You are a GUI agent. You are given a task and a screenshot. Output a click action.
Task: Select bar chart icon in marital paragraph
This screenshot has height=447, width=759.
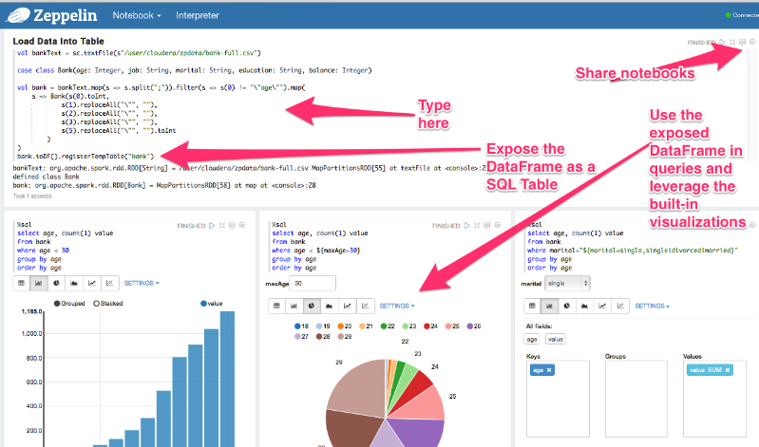[549, 306]
